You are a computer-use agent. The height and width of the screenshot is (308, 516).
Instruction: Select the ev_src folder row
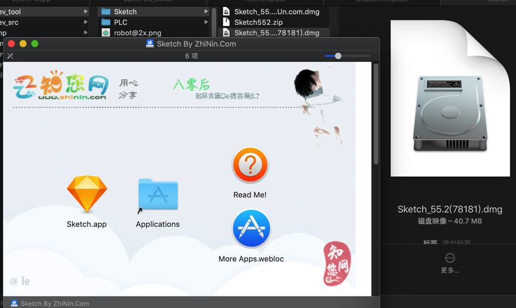pyautogui.click(x=45, y=22)
